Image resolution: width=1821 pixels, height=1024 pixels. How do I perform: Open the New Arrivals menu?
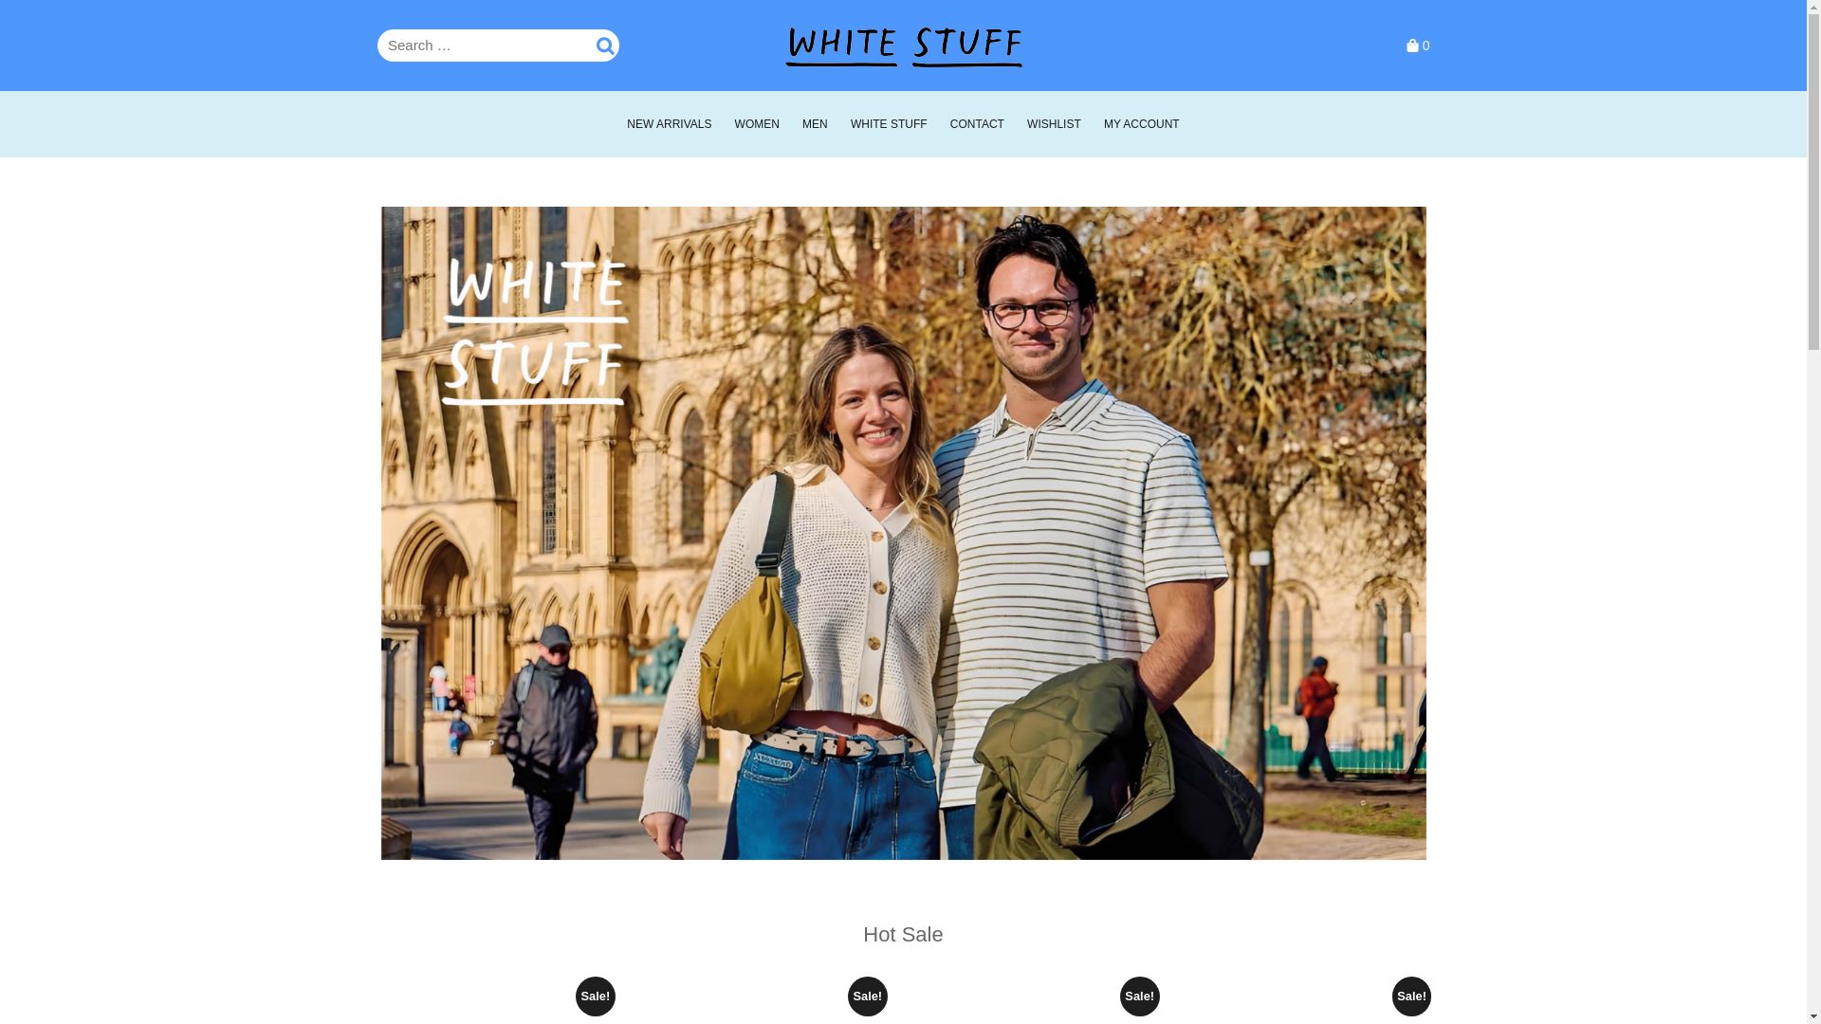(x=669, y=124)
